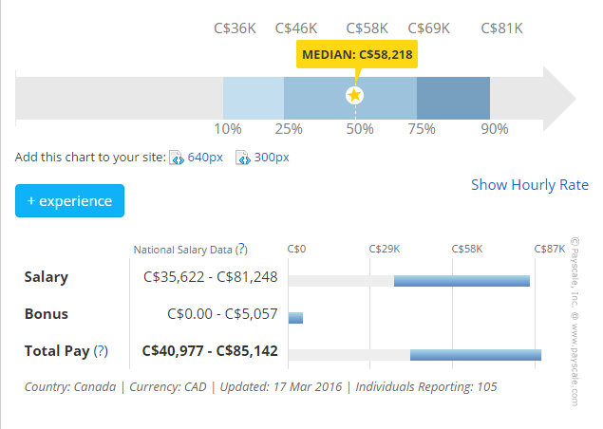
Task: Select the blue Total Pay range bar
Action: pyautogui.click(x=475, y=354)
